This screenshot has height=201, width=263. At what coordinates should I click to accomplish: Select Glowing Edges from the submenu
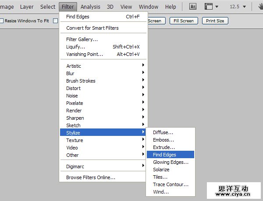click(x=171, y=162)
